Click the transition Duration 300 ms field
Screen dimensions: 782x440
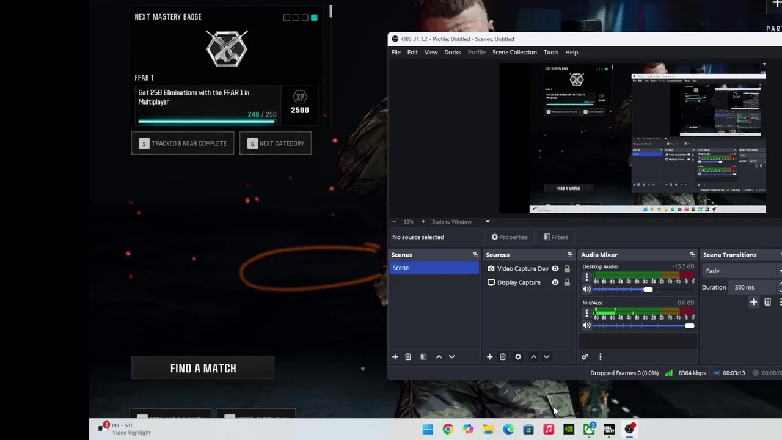755,287
